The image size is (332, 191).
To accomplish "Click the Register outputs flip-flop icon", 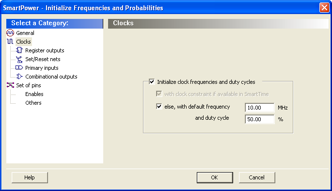I will (19, 50).
